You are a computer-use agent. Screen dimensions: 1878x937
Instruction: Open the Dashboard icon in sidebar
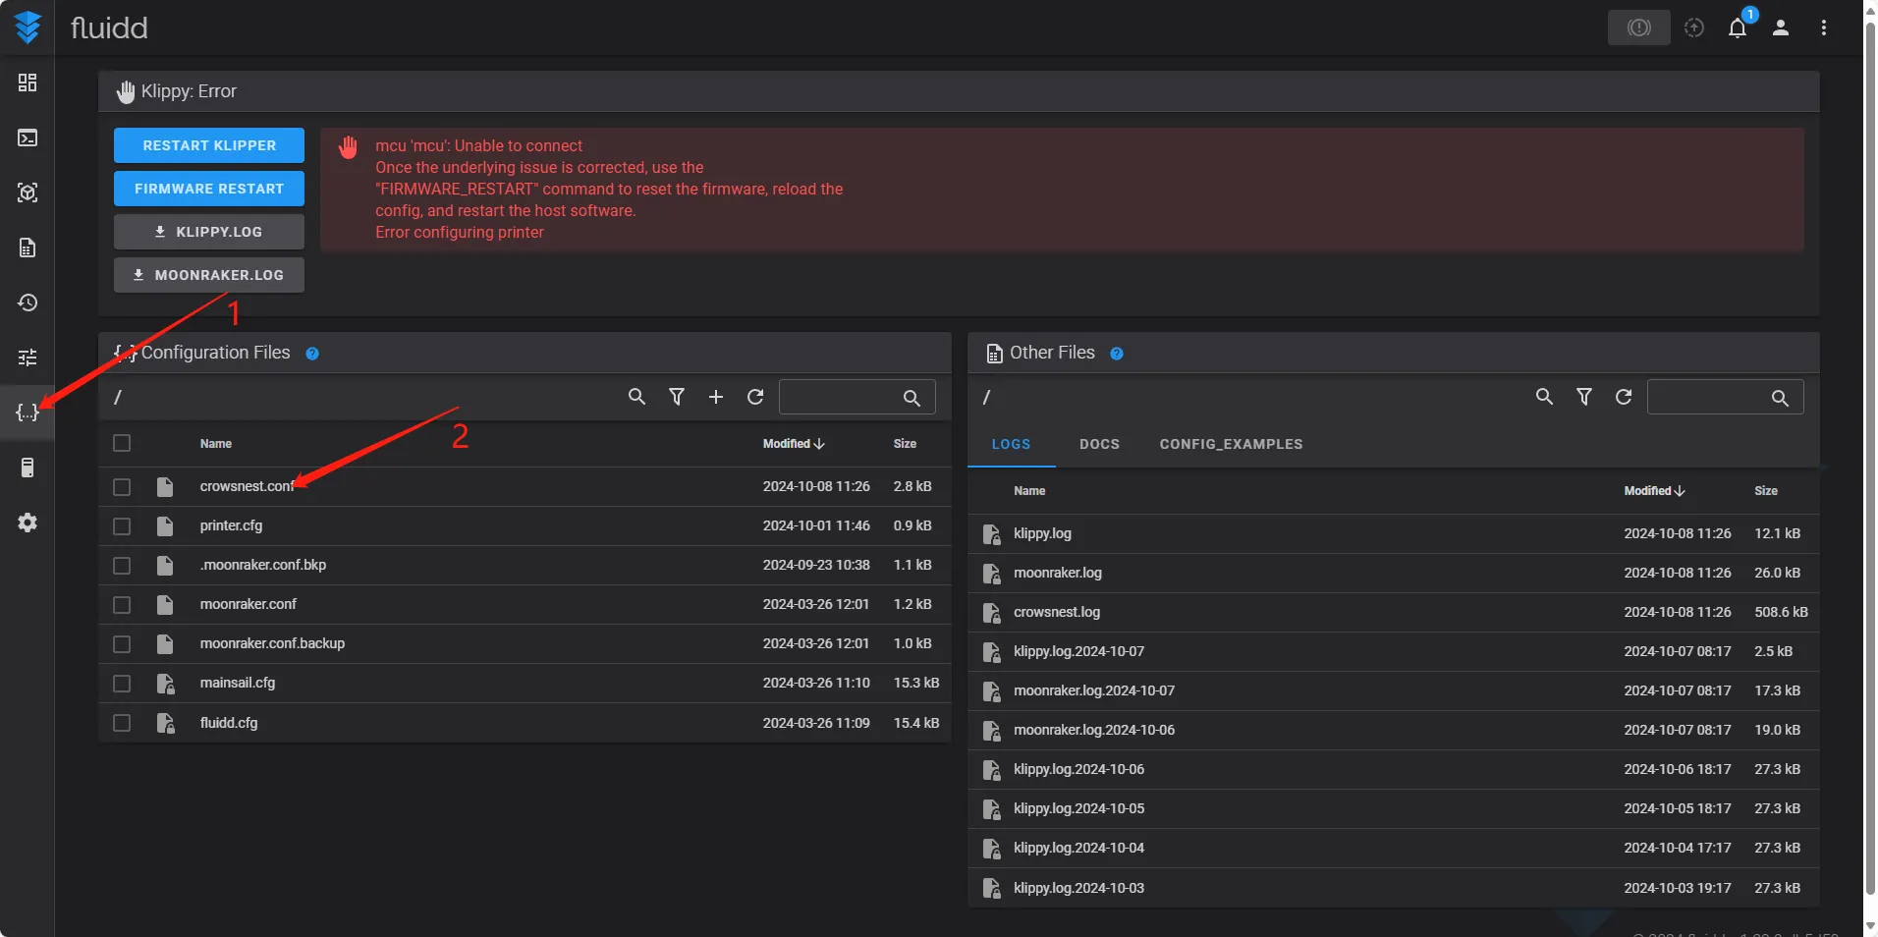[28, 83]
